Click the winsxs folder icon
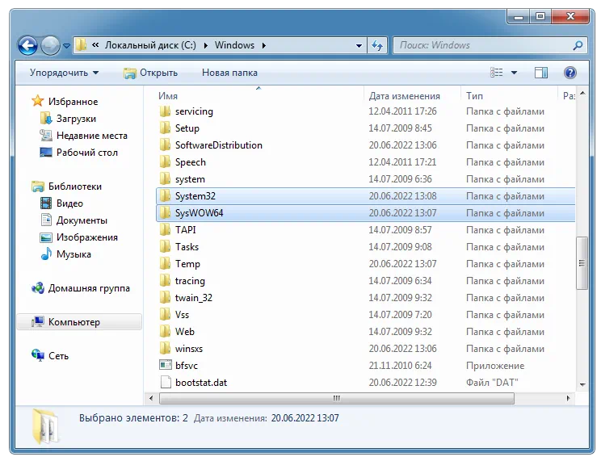Viewport: 601px width, 461px height. tap(166, 348)
